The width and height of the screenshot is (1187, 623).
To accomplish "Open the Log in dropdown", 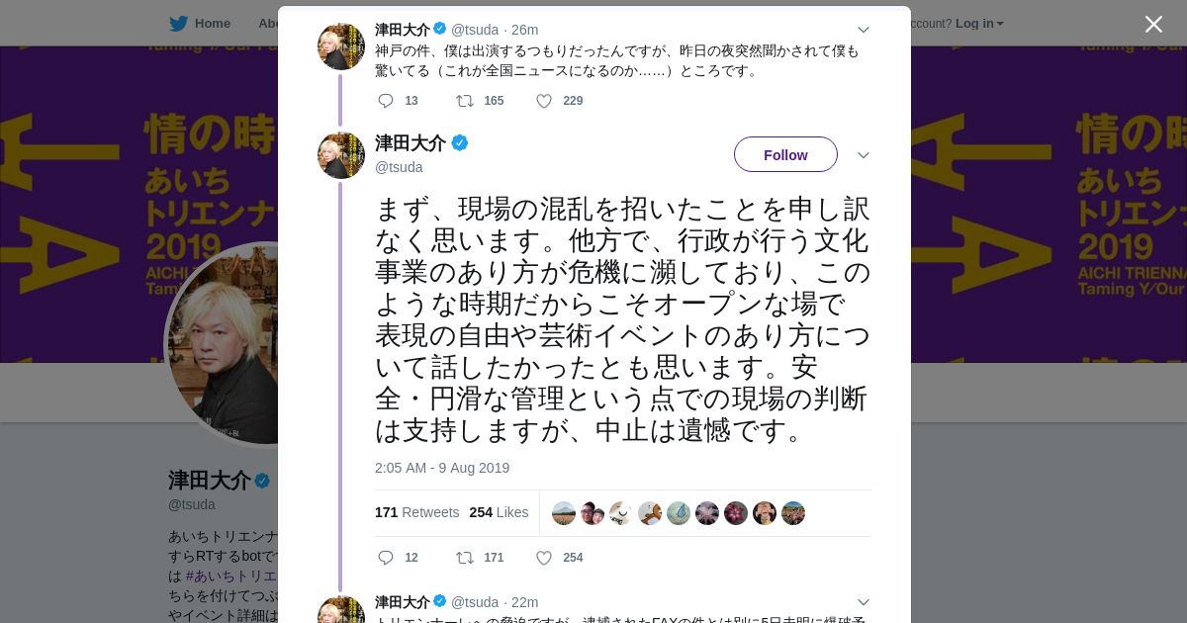I will coord(979,24).
